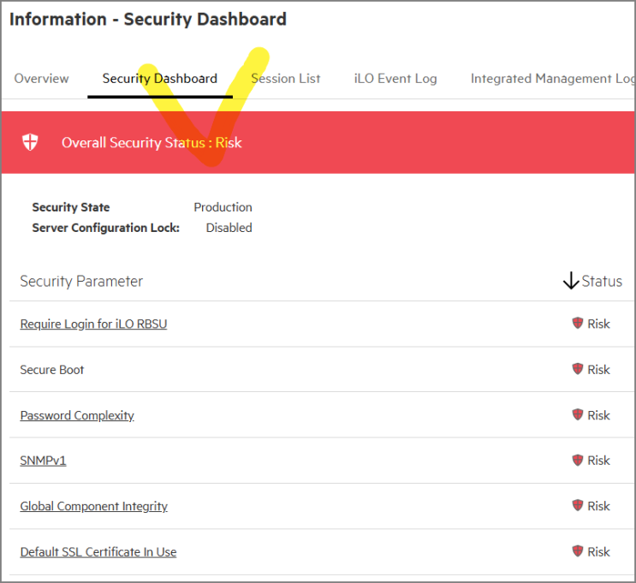Click the risk shield icon for Default SSL Certificate

click(577, 551)
